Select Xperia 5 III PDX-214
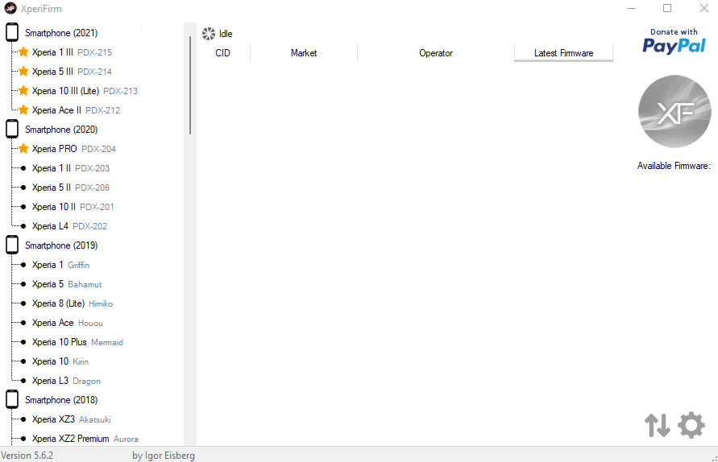The height and width of the screenshot is (462, 718). (72, 72)
